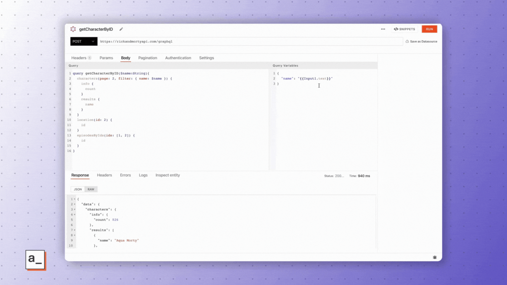507x285 pixels.
Task: Click the cloud icon beside Save as Datasource
Action: coord(407,42)
